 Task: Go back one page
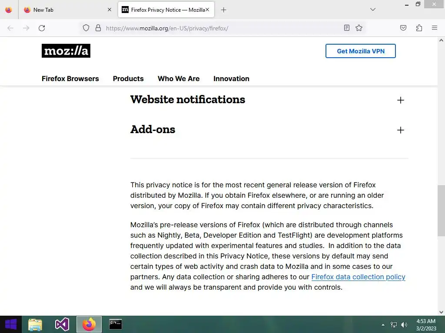pyautogui.click(x=10, y=28)
